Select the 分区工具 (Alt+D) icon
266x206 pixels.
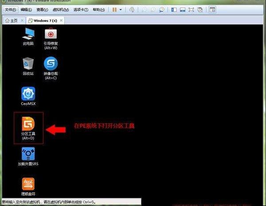[28, 128]
